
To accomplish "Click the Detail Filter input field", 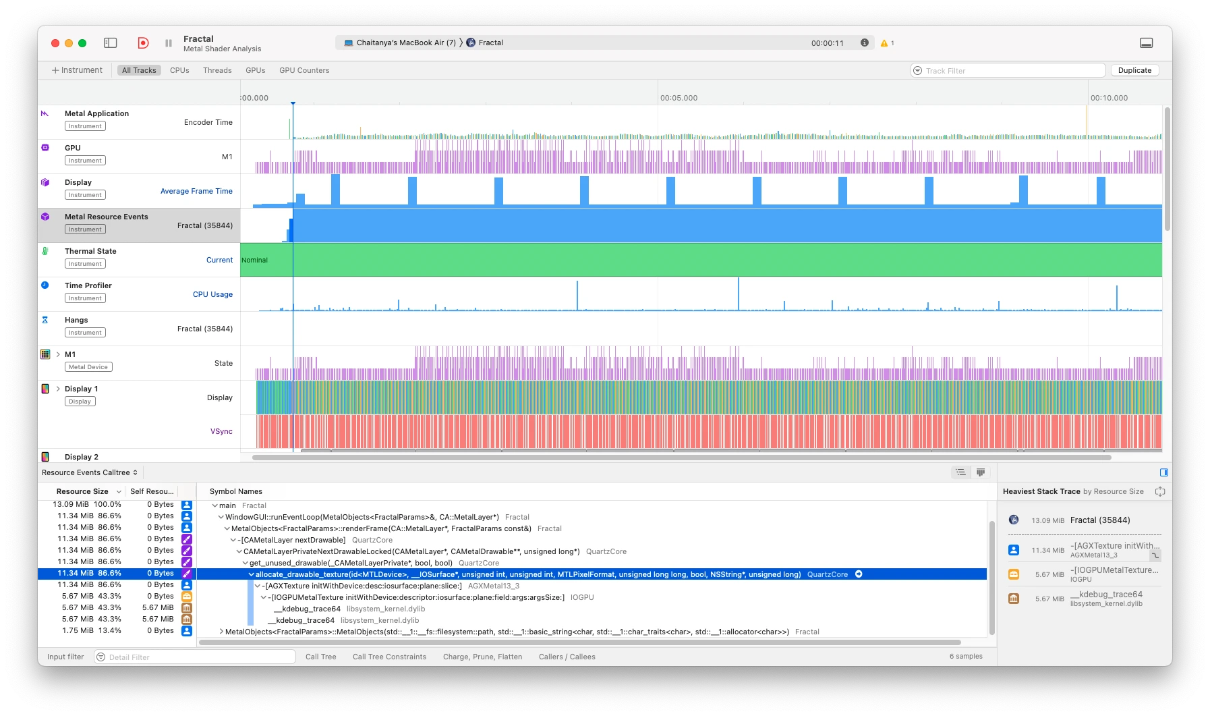I will [x=195, y=657].
